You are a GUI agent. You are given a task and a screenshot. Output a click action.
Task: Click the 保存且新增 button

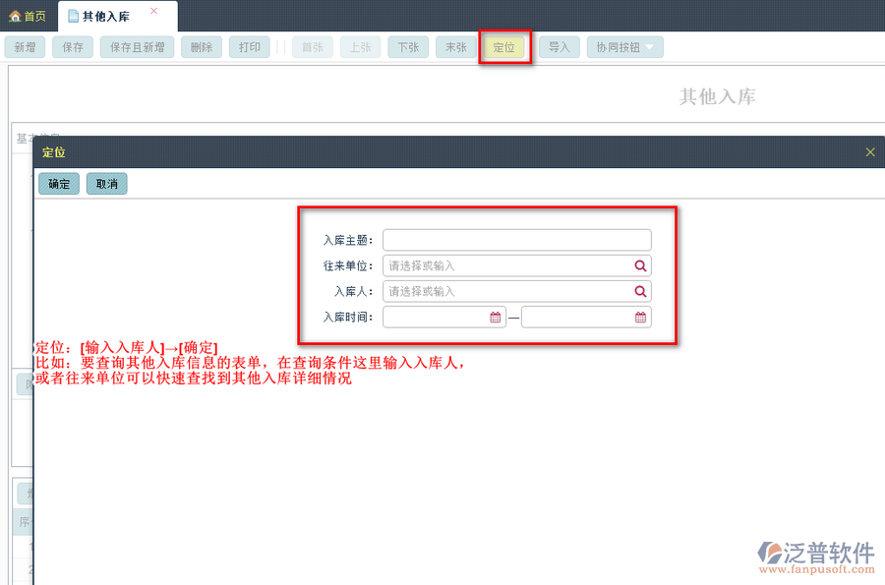(137, 47)
